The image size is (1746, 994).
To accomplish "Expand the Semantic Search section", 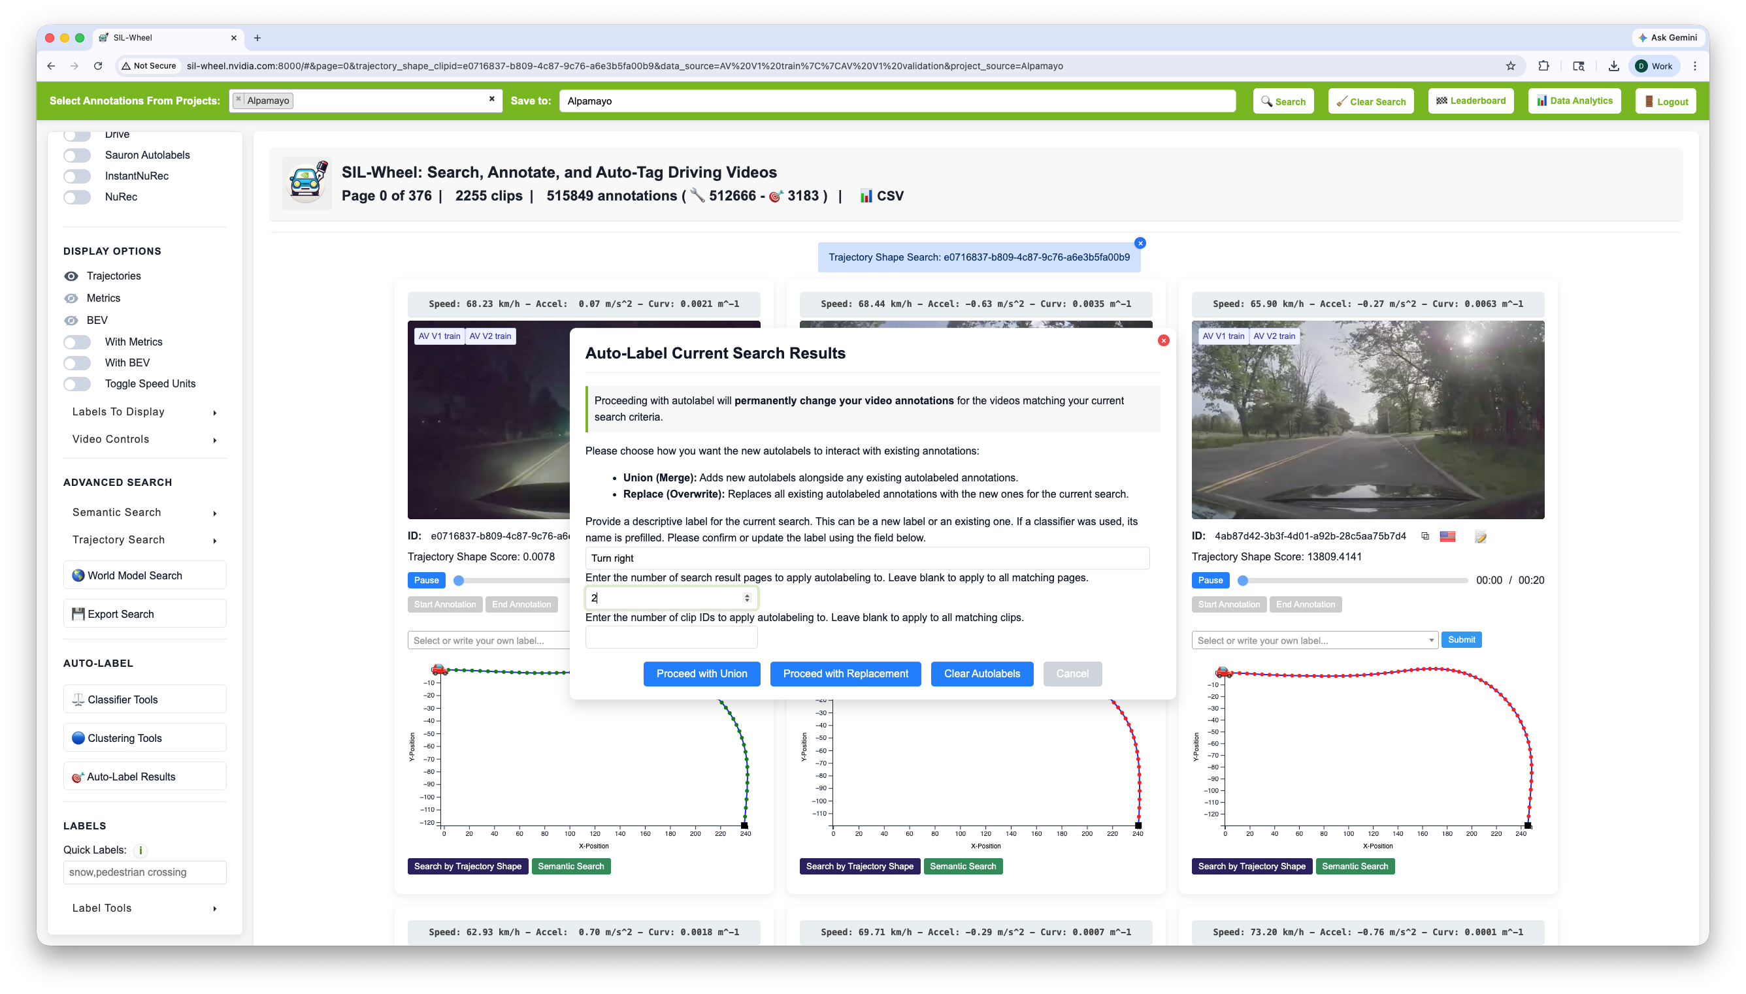I will tap(145, 513).
